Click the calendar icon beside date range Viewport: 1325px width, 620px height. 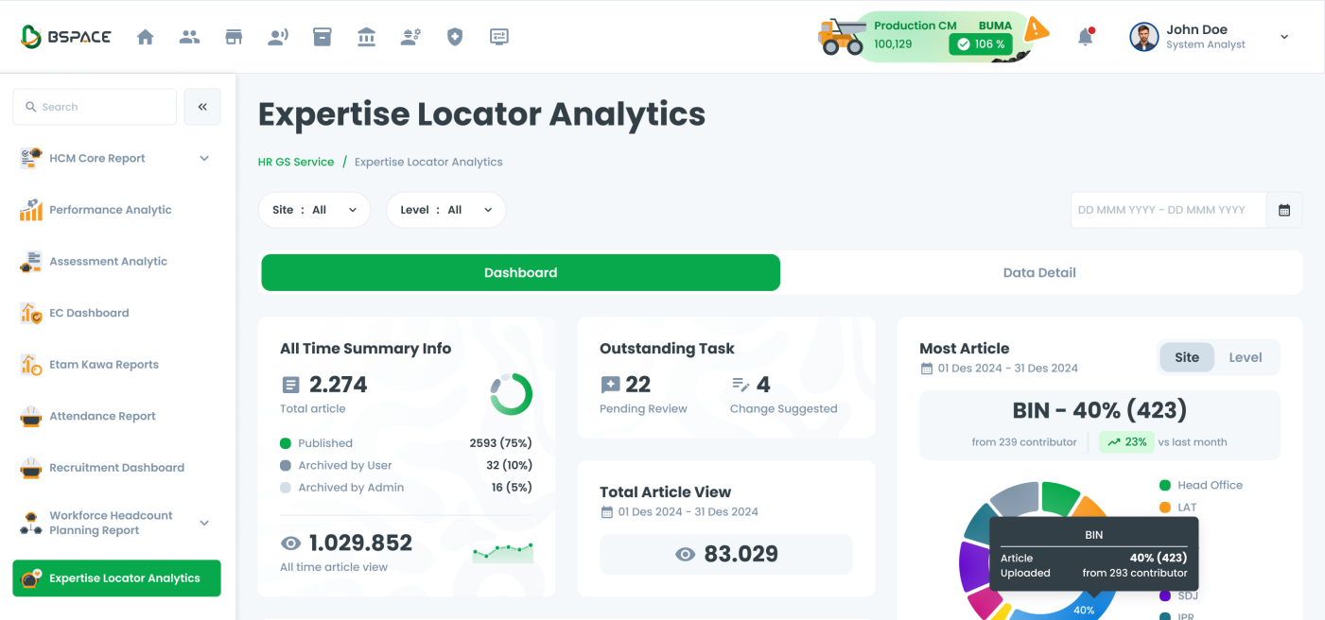[x=1284, y=210]
